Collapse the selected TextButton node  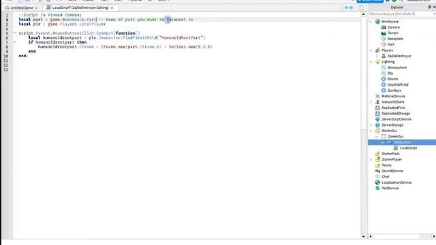383,142
